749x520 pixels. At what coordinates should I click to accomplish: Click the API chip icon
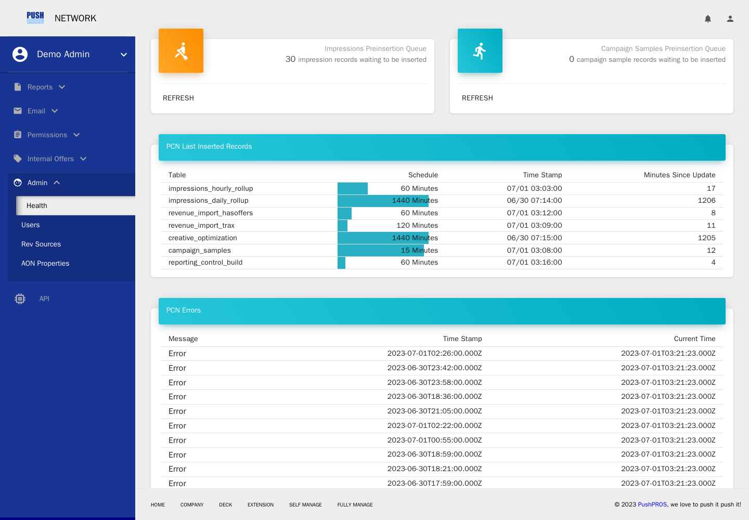[20, 298]
